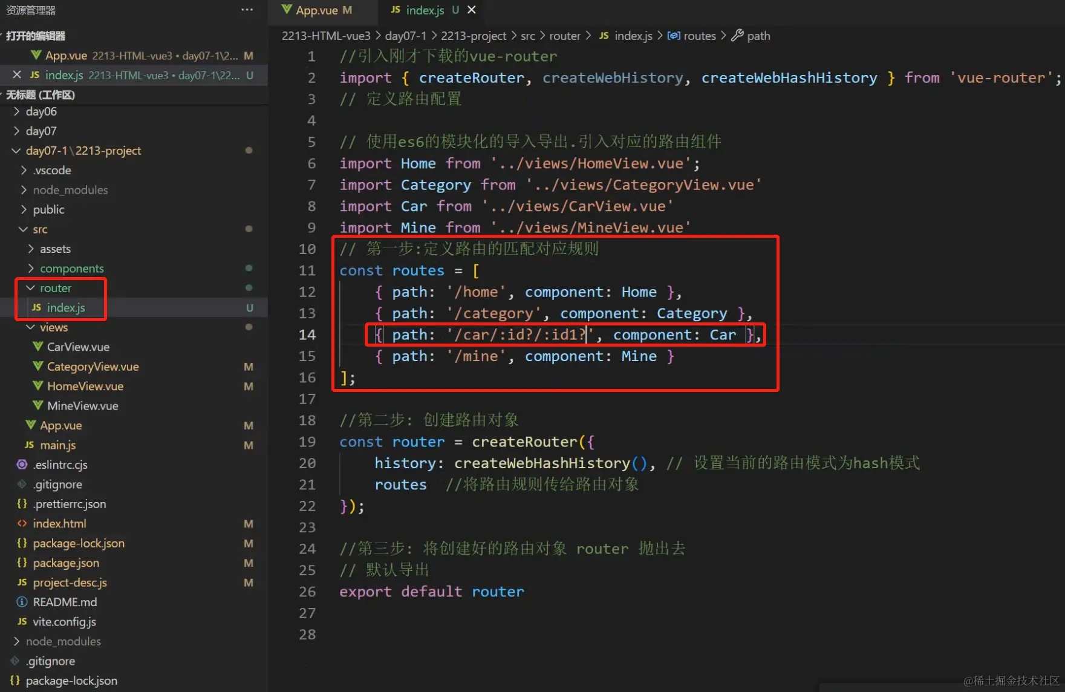Place cursor on 'export default router' line
Viewport: 1065px width, 692px height.
click(x=432, y=592)
